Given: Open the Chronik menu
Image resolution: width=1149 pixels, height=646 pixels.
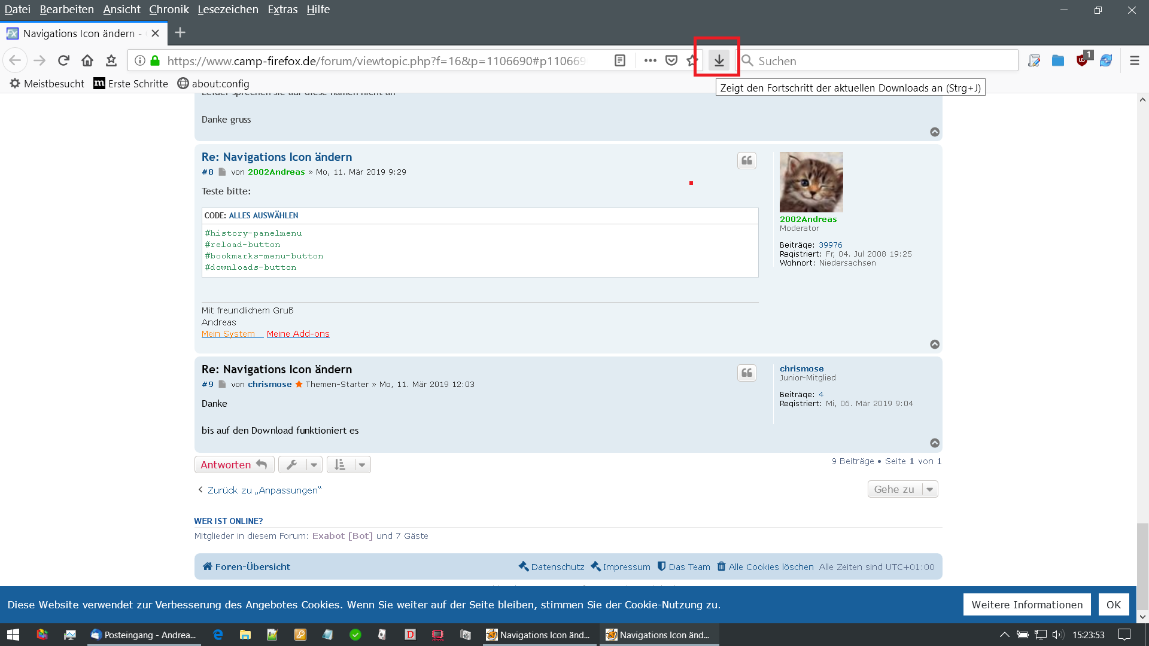Looking at the screenshot, I should [x=169, y=10].
